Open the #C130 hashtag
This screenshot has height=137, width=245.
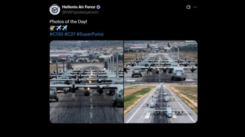pyautogui.click(x=56, y=34)
